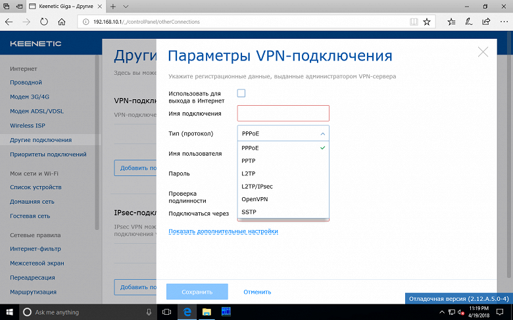Viewport: 513px width, 320px height.
Task: Go to Межсетевой экран menu item
Action: pyautogui.click(x=37, y=263)
